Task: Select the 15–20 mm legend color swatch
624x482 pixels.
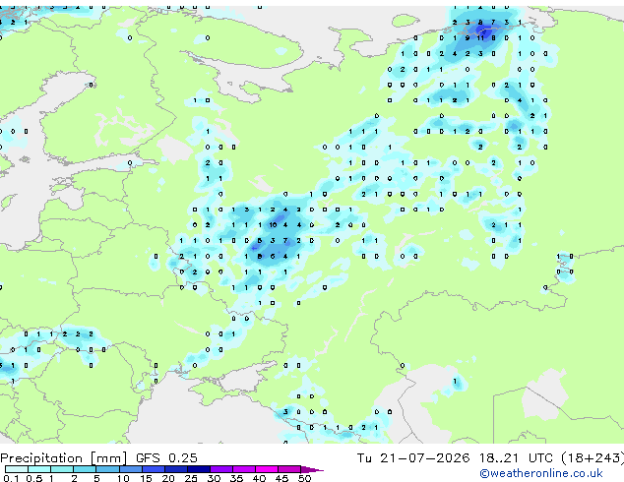Action: coord(153,469)
